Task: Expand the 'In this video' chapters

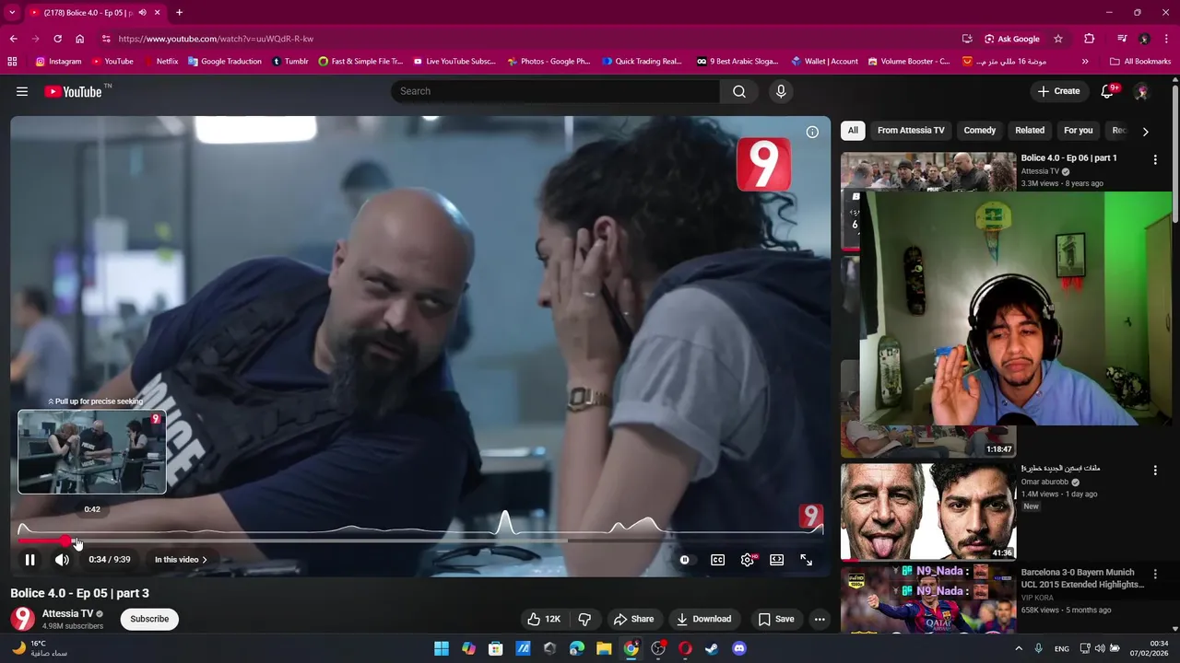Action: [x=181, y=559]
